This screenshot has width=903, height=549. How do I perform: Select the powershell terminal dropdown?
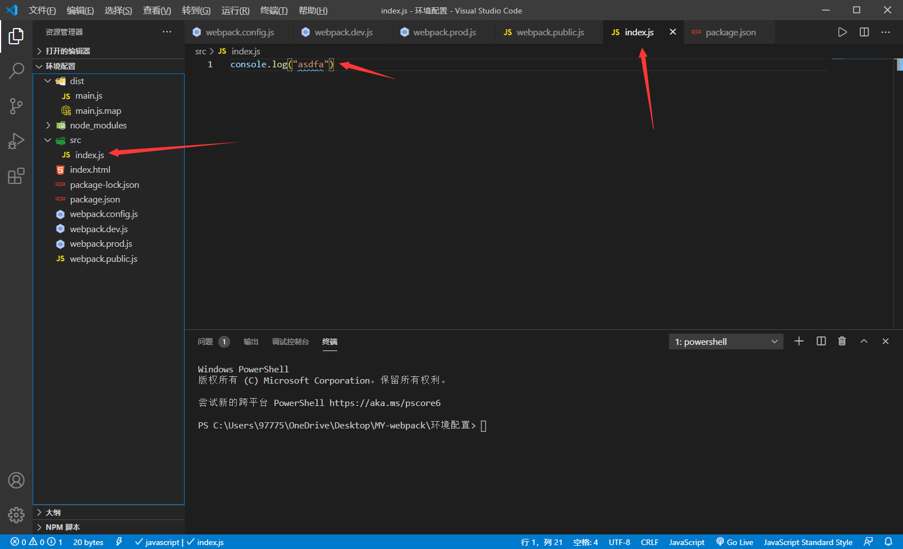pyautogui.click(x=726, y=342)
